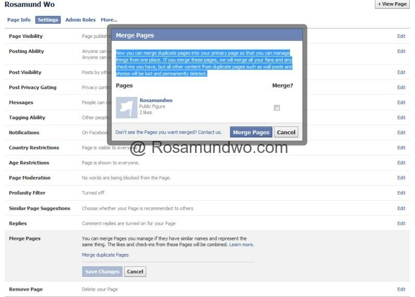This screenshot has width=415, height=297.
Task: Edit the Notifications setting
Action: coord(401,133)
